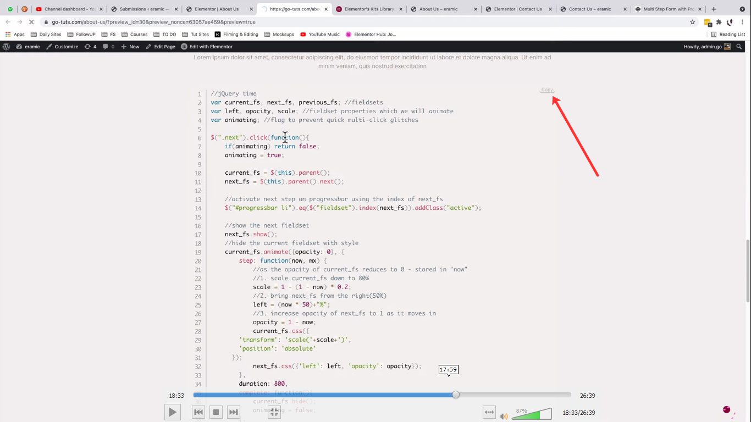
Task: Open the Chrome three-dot menu
Action: coord(743,22)
